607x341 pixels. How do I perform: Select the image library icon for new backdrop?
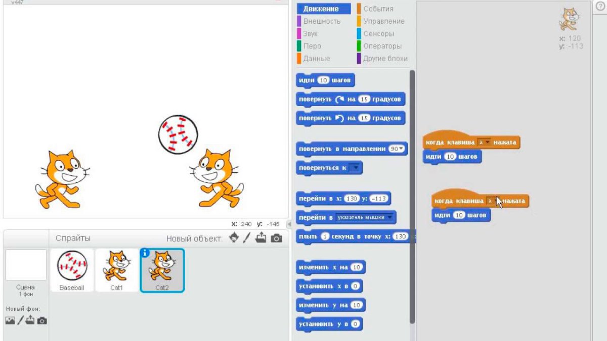click(x=9, y=320)
